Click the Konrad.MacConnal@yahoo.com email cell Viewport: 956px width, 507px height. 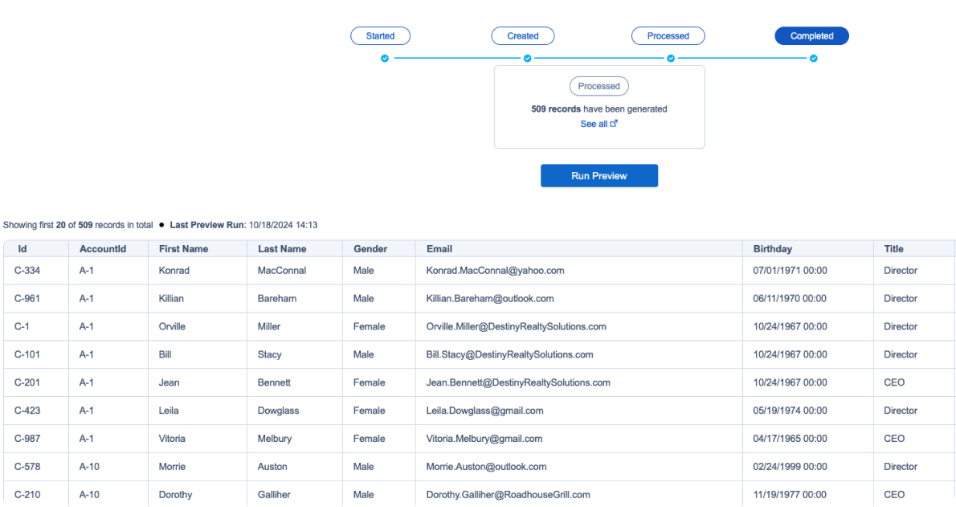pyautogui.click(x=495, y=271)
